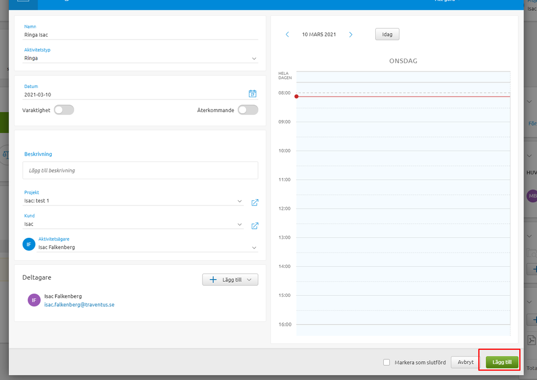This screenshot has height=380, width=537.
Task: Click the blue IF owner avatar
Action: pyautogui.click(x=29, y=244)
